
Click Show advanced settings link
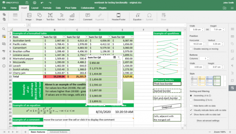208,121
